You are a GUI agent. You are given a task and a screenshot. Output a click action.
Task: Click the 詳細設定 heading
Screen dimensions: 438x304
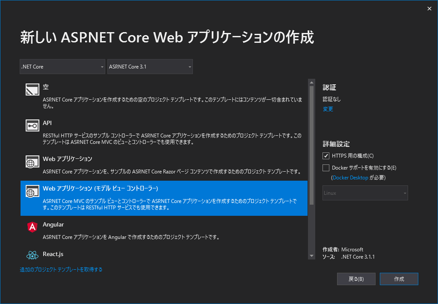pos(336,144)
